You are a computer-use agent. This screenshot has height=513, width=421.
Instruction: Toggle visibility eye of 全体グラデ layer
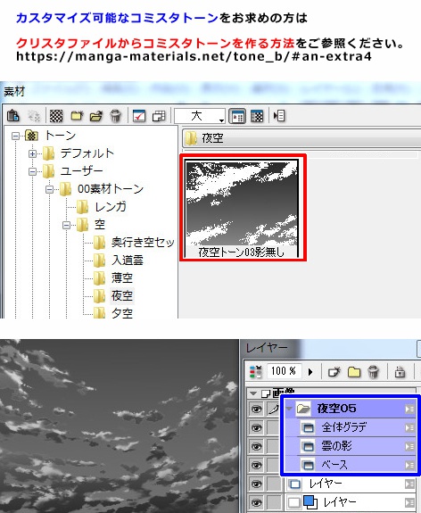256,427
